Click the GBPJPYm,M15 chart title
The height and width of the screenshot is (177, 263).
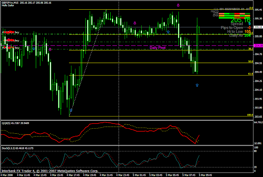click(10, 3)
